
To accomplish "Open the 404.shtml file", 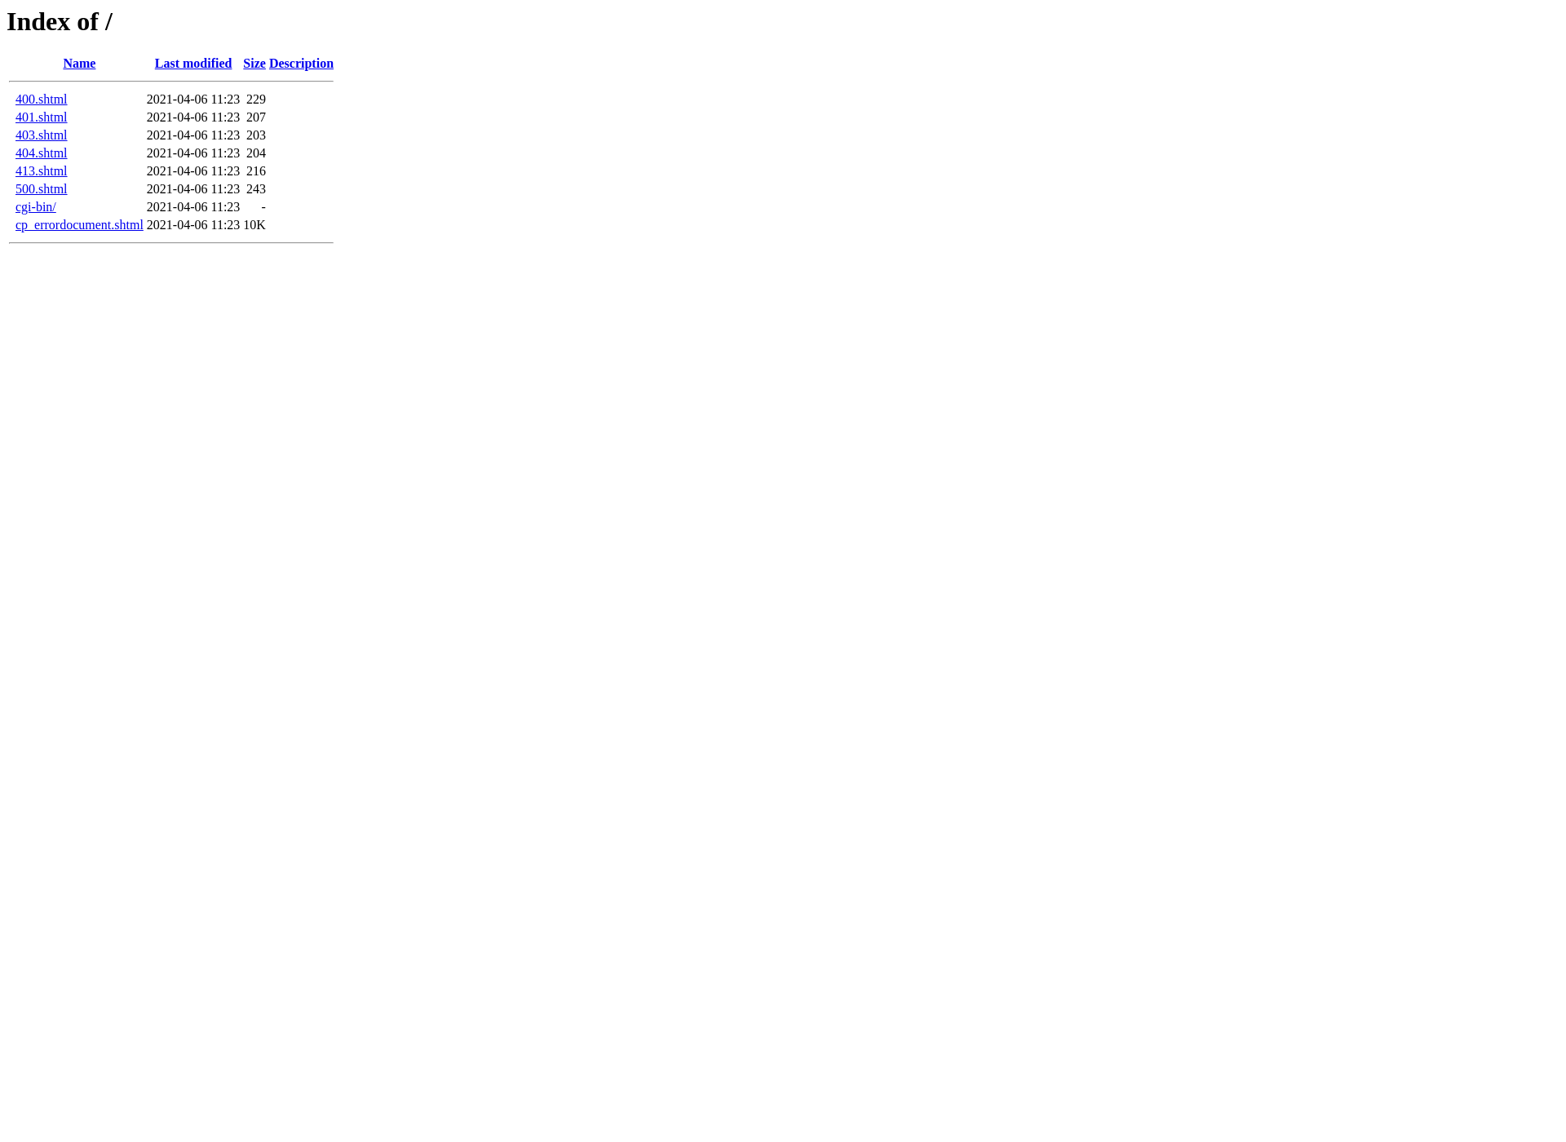I will [x=42, y=152].
